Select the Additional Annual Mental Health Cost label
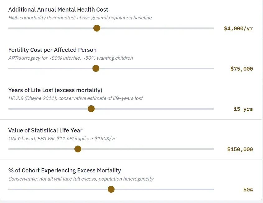 [x=58, y=10]
